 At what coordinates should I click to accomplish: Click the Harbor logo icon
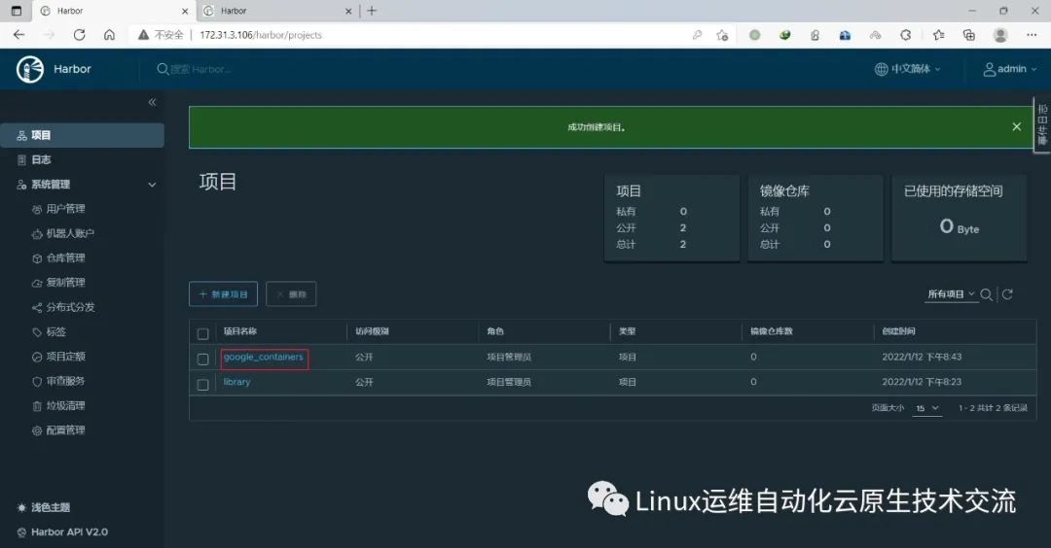click(x=30, y=69)
